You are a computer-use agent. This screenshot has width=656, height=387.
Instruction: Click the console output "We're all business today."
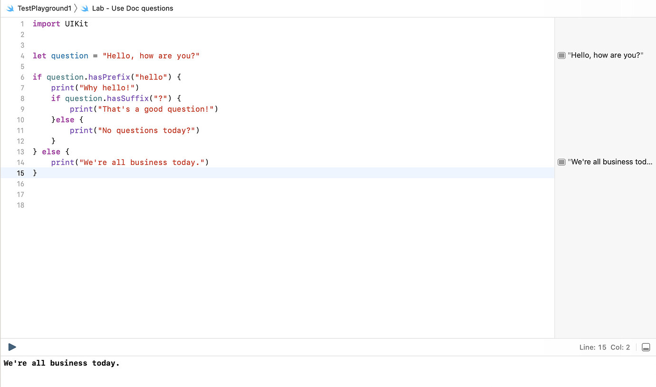[x=61, y=363]
